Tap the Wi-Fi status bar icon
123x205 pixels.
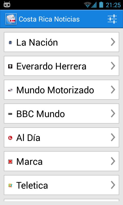coord(87,5)
